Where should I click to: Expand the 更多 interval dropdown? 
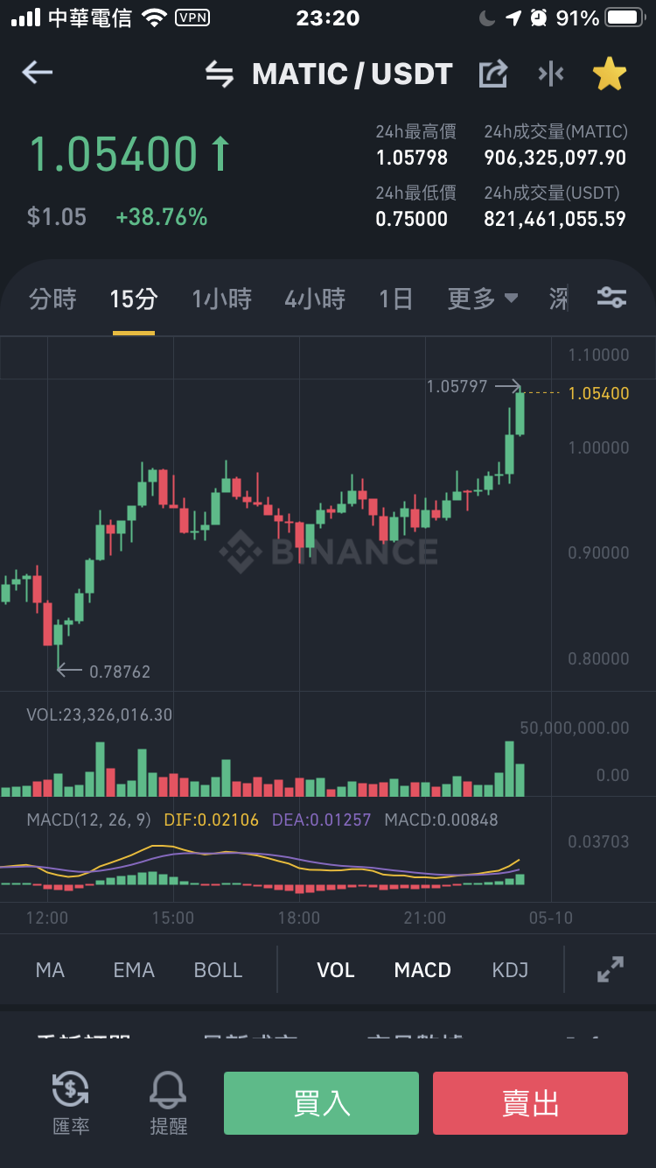483,299
